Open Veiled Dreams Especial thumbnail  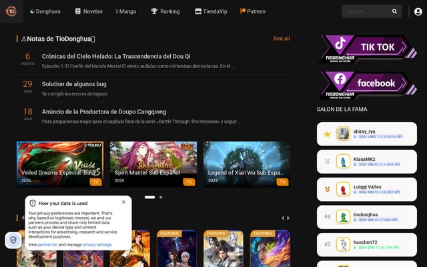(60, 164)
